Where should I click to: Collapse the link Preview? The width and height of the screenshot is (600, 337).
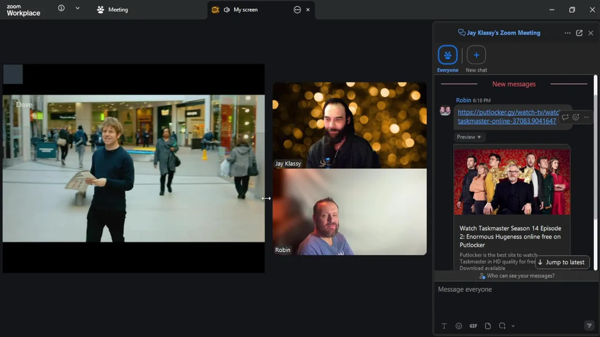click(469, 137)
